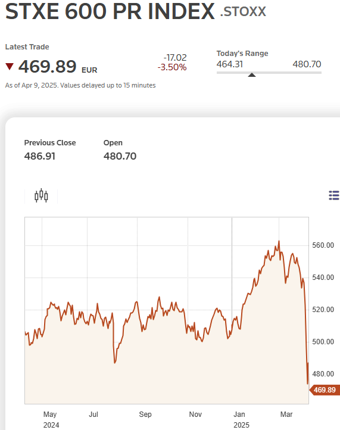Click the Open value 480.70
340x430 pixels.
click(x=120, y=156)
